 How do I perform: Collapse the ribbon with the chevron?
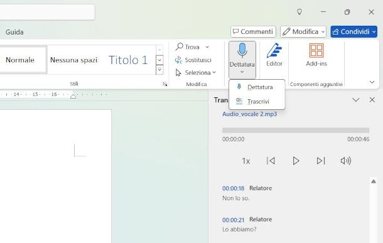[x=372, y=82]
